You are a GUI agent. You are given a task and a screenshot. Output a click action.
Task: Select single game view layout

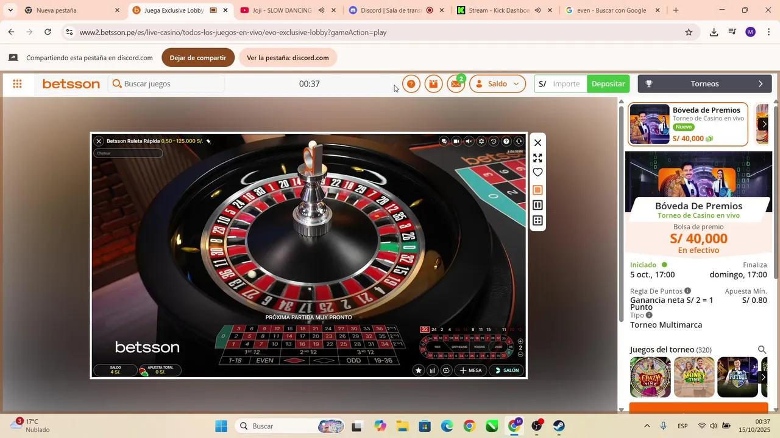(x=537, y=190)
